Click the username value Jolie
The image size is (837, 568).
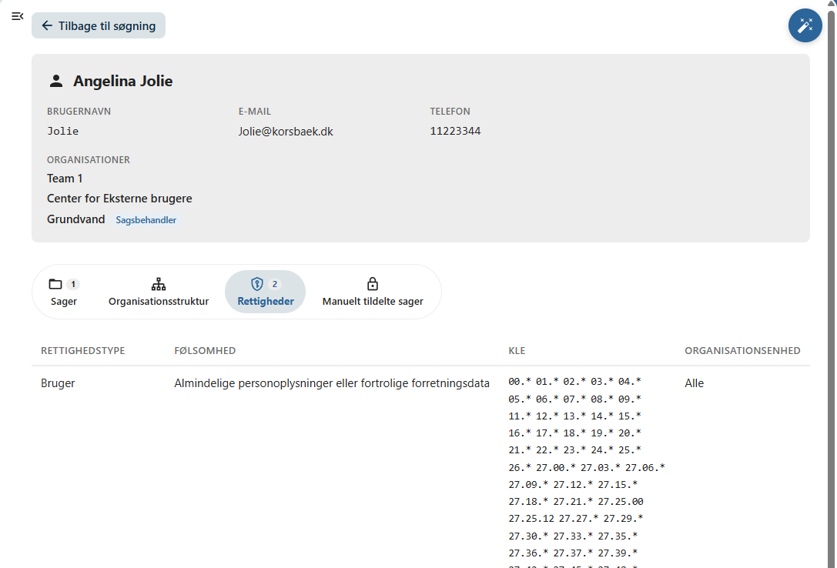[63, 131]
